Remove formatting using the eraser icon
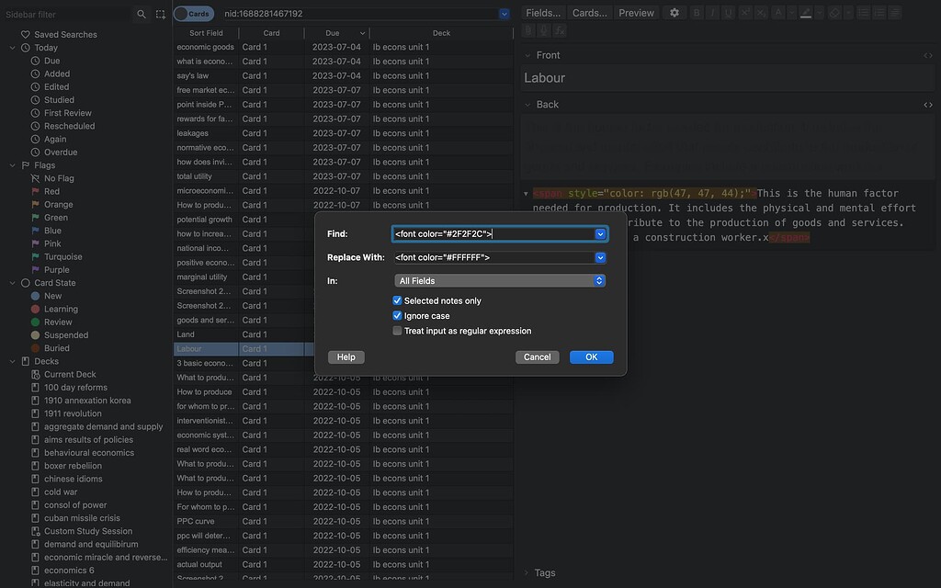941x588 pixels. pyautogui.click(x=834, y=12)
